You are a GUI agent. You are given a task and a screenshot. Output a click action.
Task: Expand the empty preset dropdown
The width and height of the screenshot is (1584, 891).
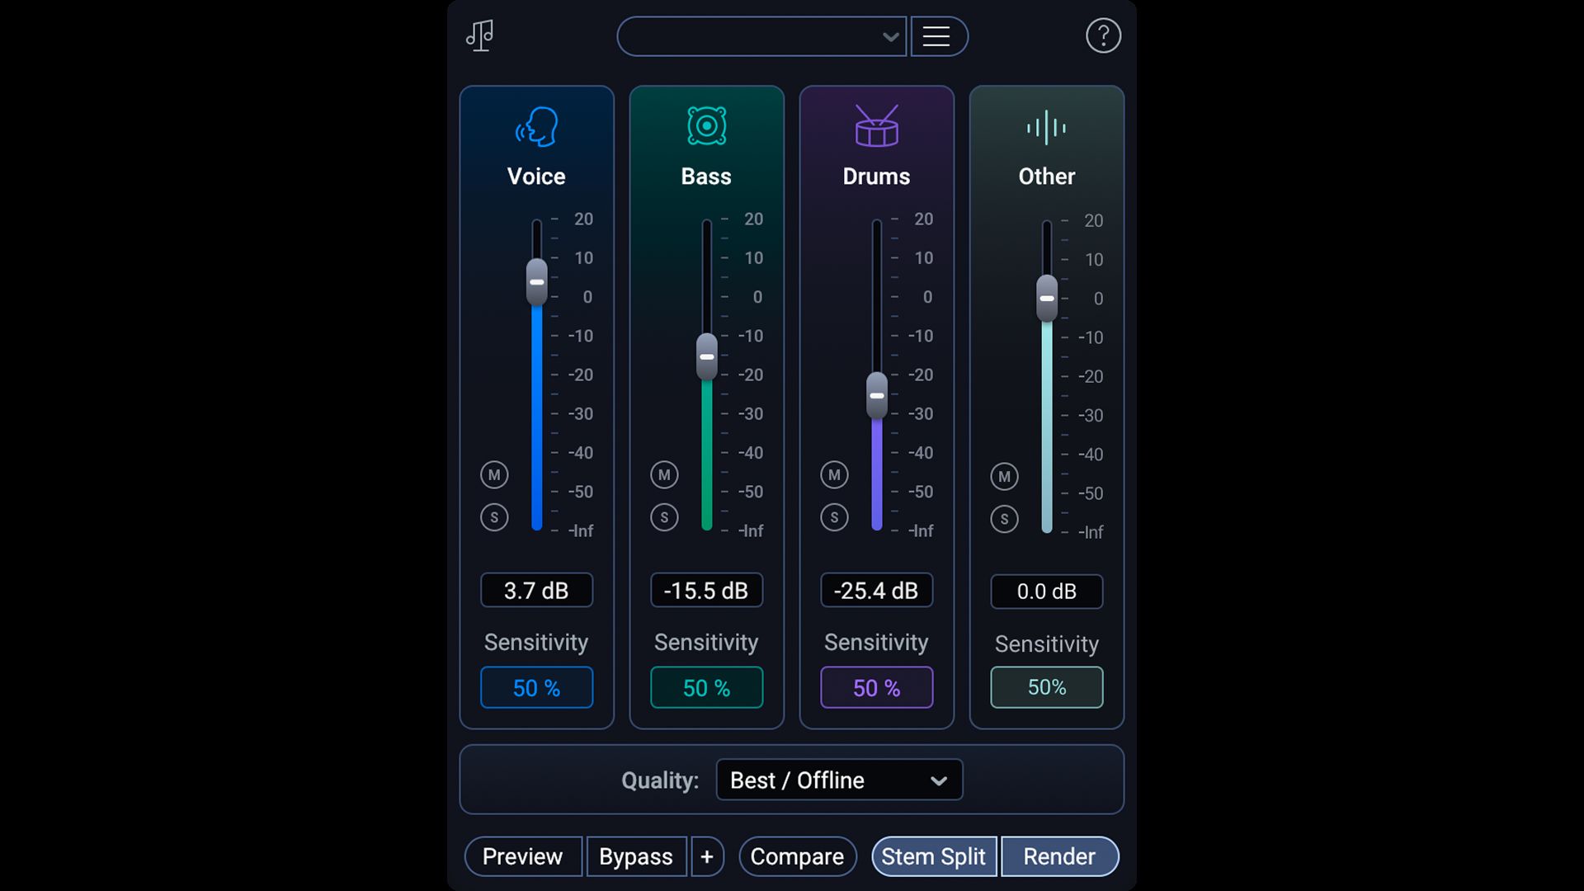point(761,36)
